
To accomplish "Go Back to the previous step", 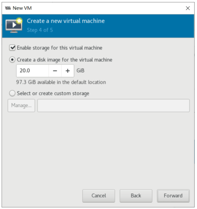I will pos(136,196).
